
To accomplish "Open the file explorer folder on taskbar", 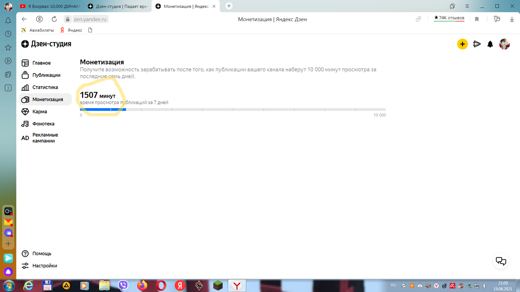I will coord(104,286).
